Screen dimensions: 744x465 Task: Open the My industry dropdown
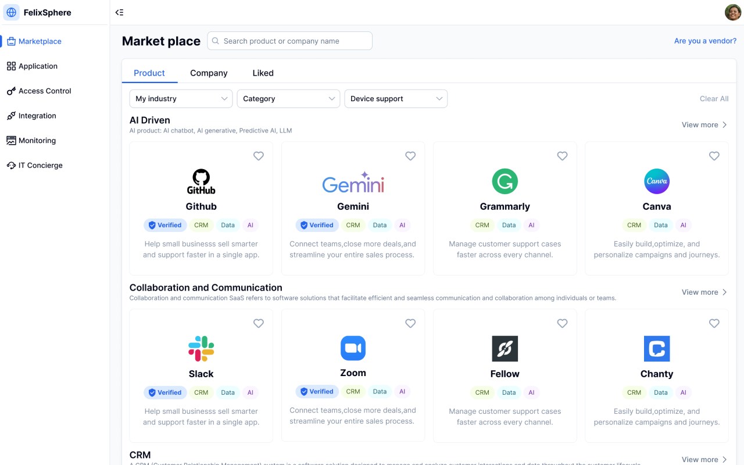click(x=181, y=99)
